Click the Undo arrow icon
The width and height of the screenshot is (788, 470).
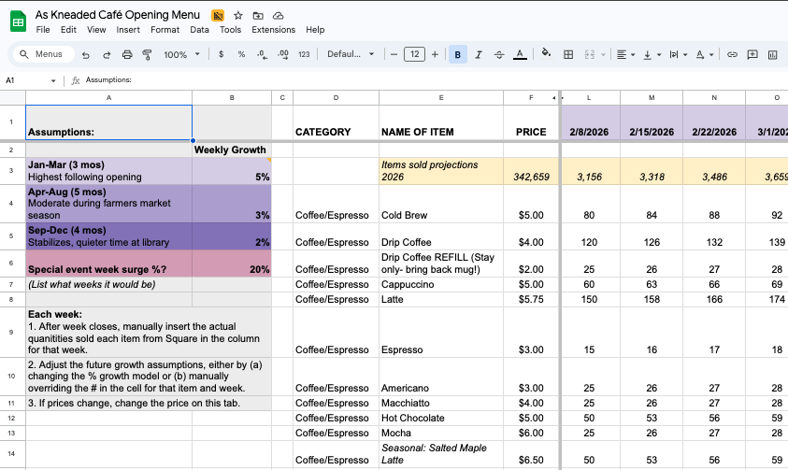click(x=86, y=55)
